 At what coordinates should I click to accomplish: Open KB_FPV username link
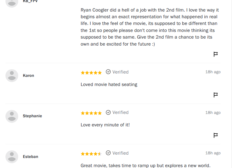[x=30, y=1]
